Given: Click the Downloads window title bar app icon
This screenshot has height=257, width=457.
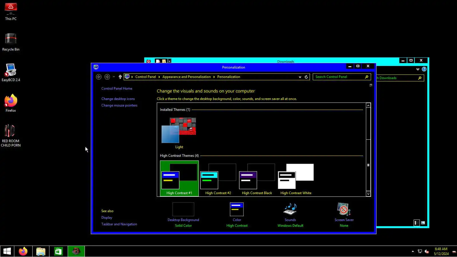Looking at the screenshot, I should click(x=149, y=61).
